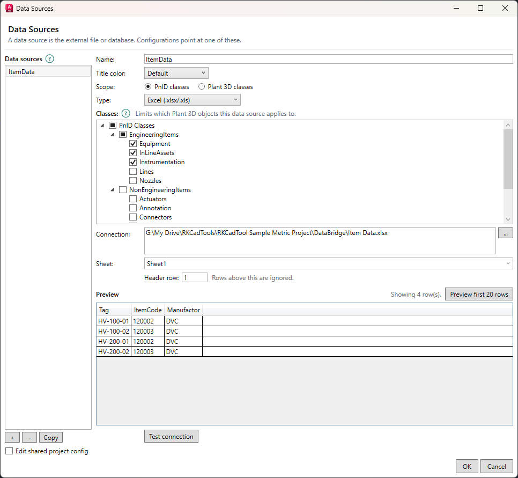Collapse the NonEngineeringItems tree node
This screenshot has height=478, width=518.
point(112,190)
